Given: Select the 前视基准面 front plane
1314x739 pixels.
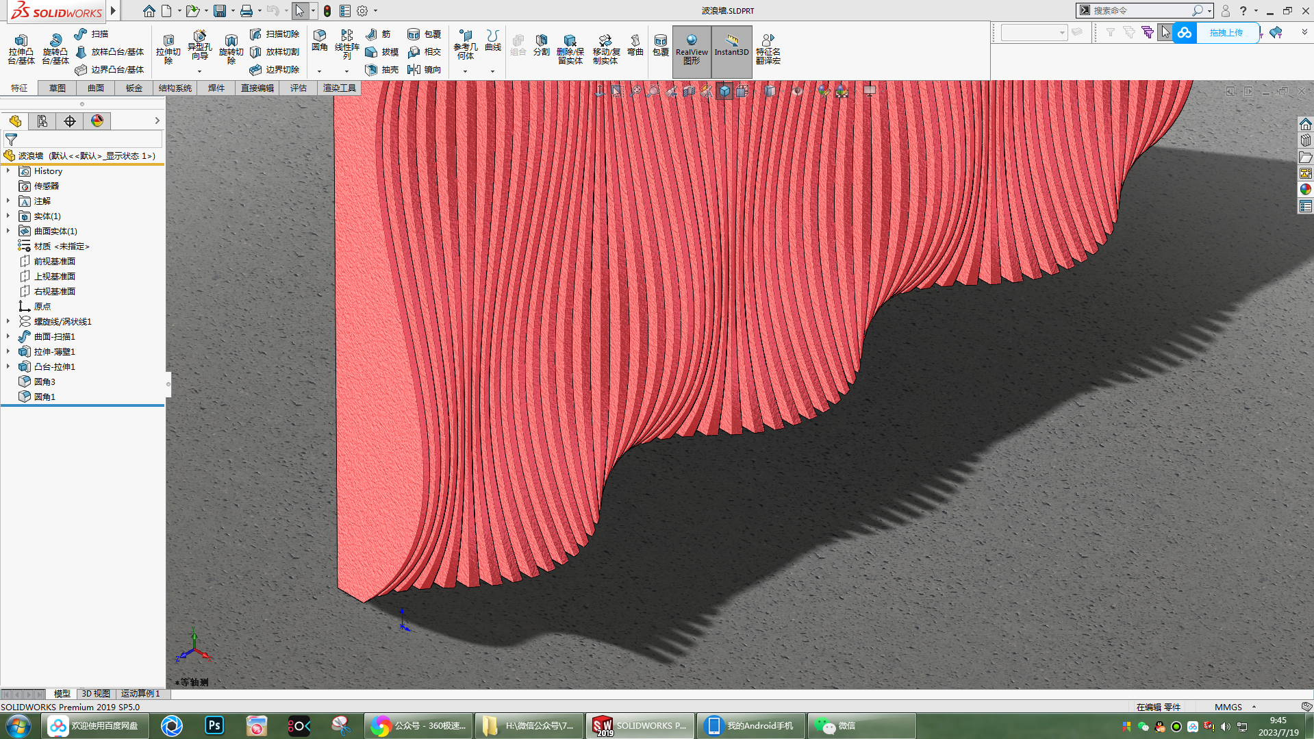Looking at the screenshot, I should tap(55, 261).
